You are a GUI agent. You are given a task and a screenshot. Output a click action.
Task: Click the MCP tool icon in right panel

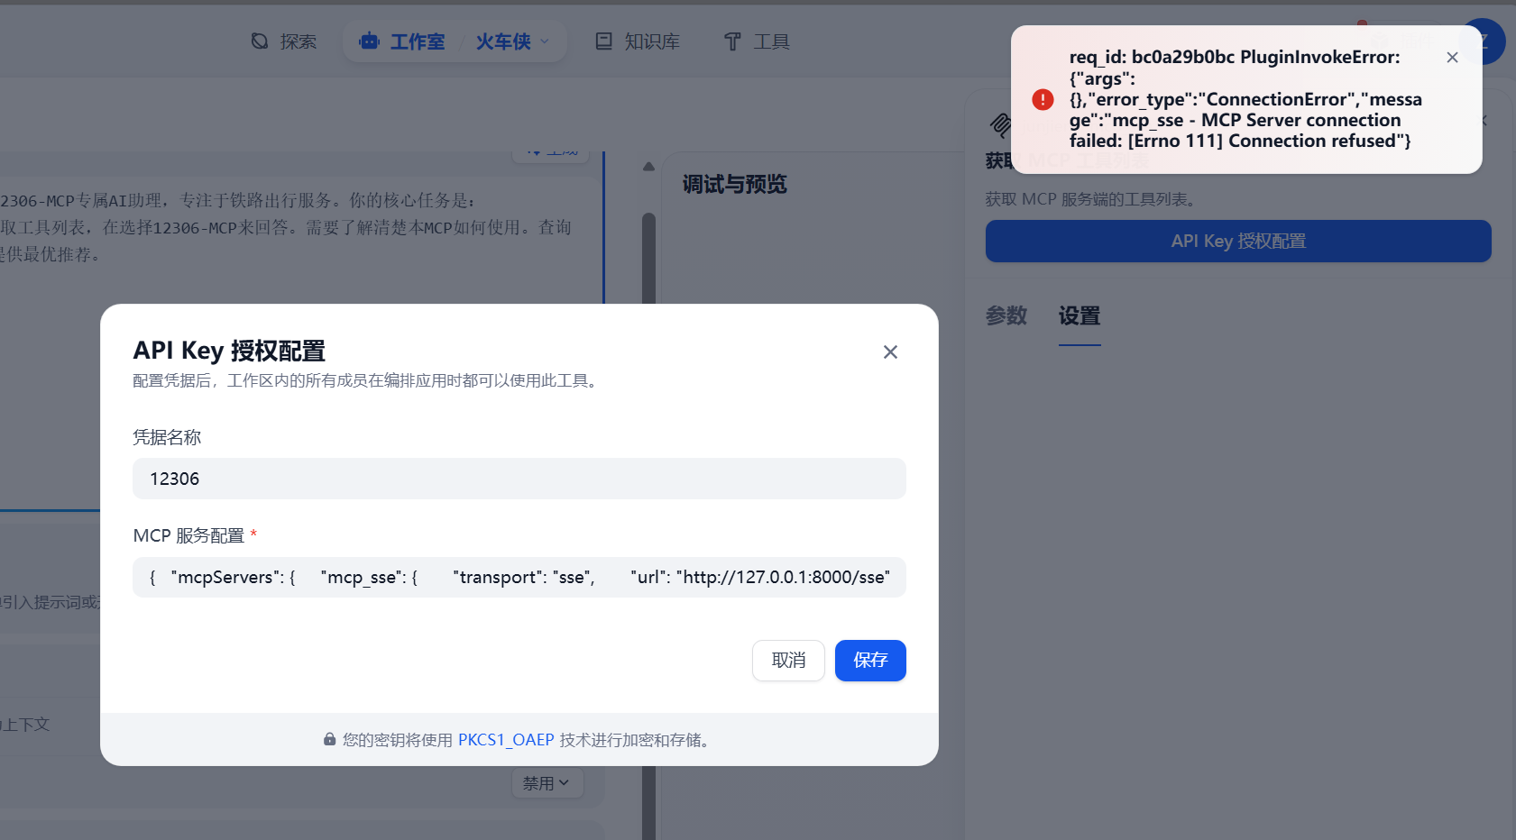tap(999, 125)
